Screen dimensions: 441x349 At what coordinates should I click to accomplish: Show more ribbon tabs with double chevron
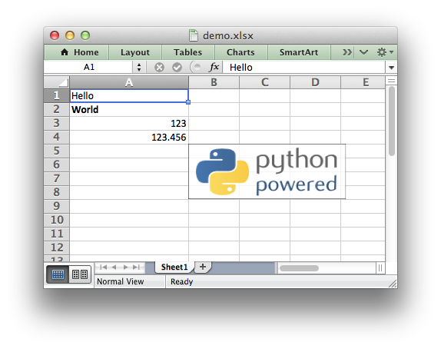346,52
